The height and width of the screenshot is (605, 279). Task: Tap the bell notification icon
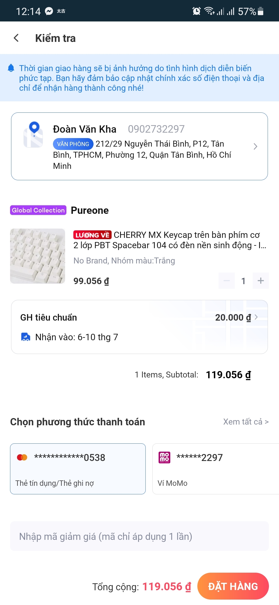[11, 68]
